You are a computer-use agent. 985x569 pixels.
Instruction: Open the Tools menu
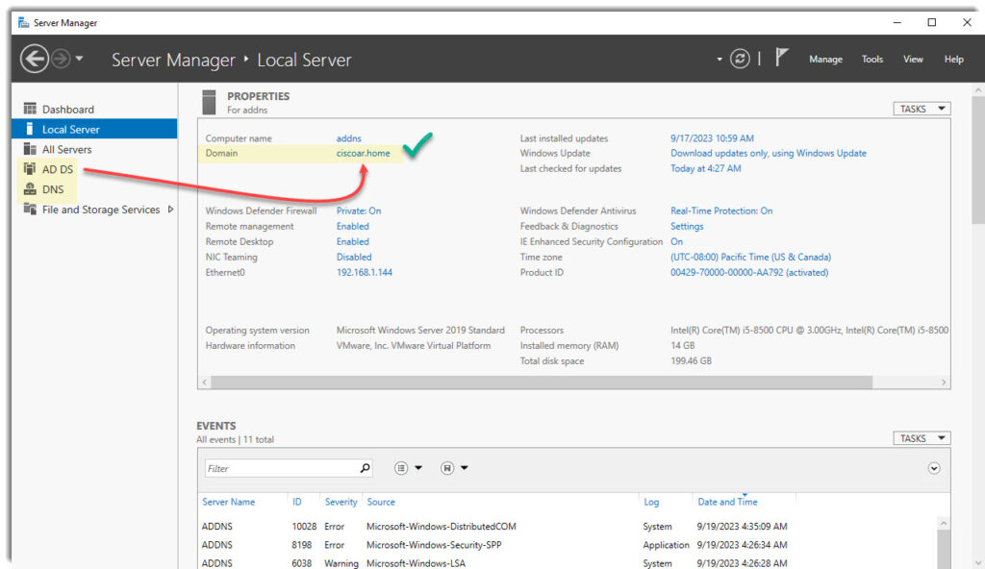(x=871, y=59)
